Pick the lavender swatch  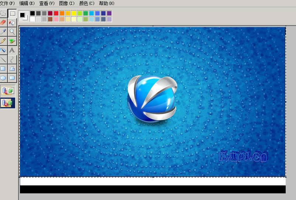coord(109,19)
